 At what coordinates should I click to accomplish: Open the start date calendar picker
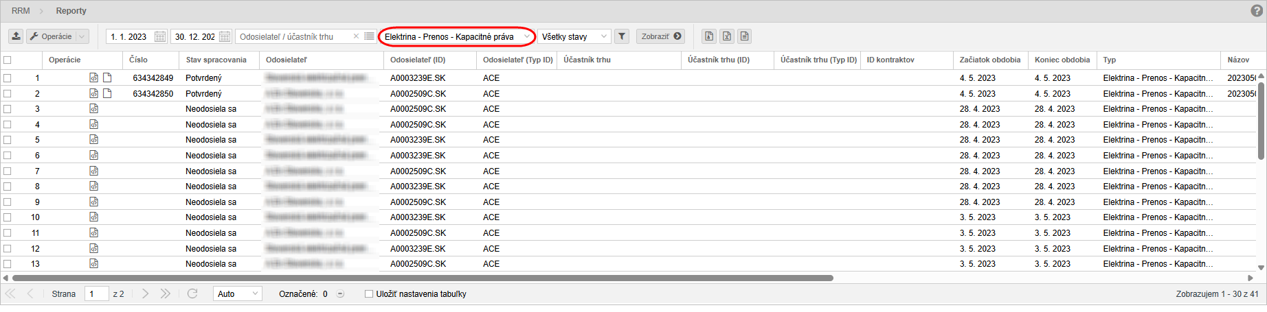(x=160, y=36)
